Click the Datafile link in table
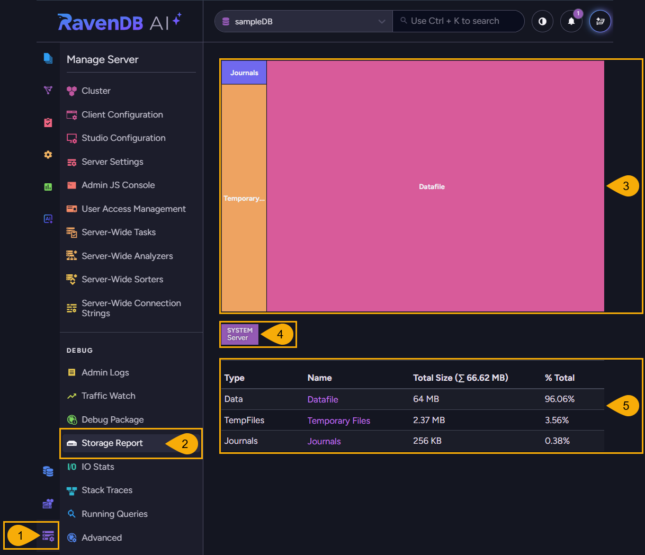645x555 pixels. 322,399
